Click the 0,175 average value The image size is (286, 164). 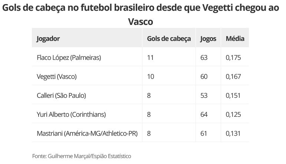pyautogui.click(x=233, y=58)
